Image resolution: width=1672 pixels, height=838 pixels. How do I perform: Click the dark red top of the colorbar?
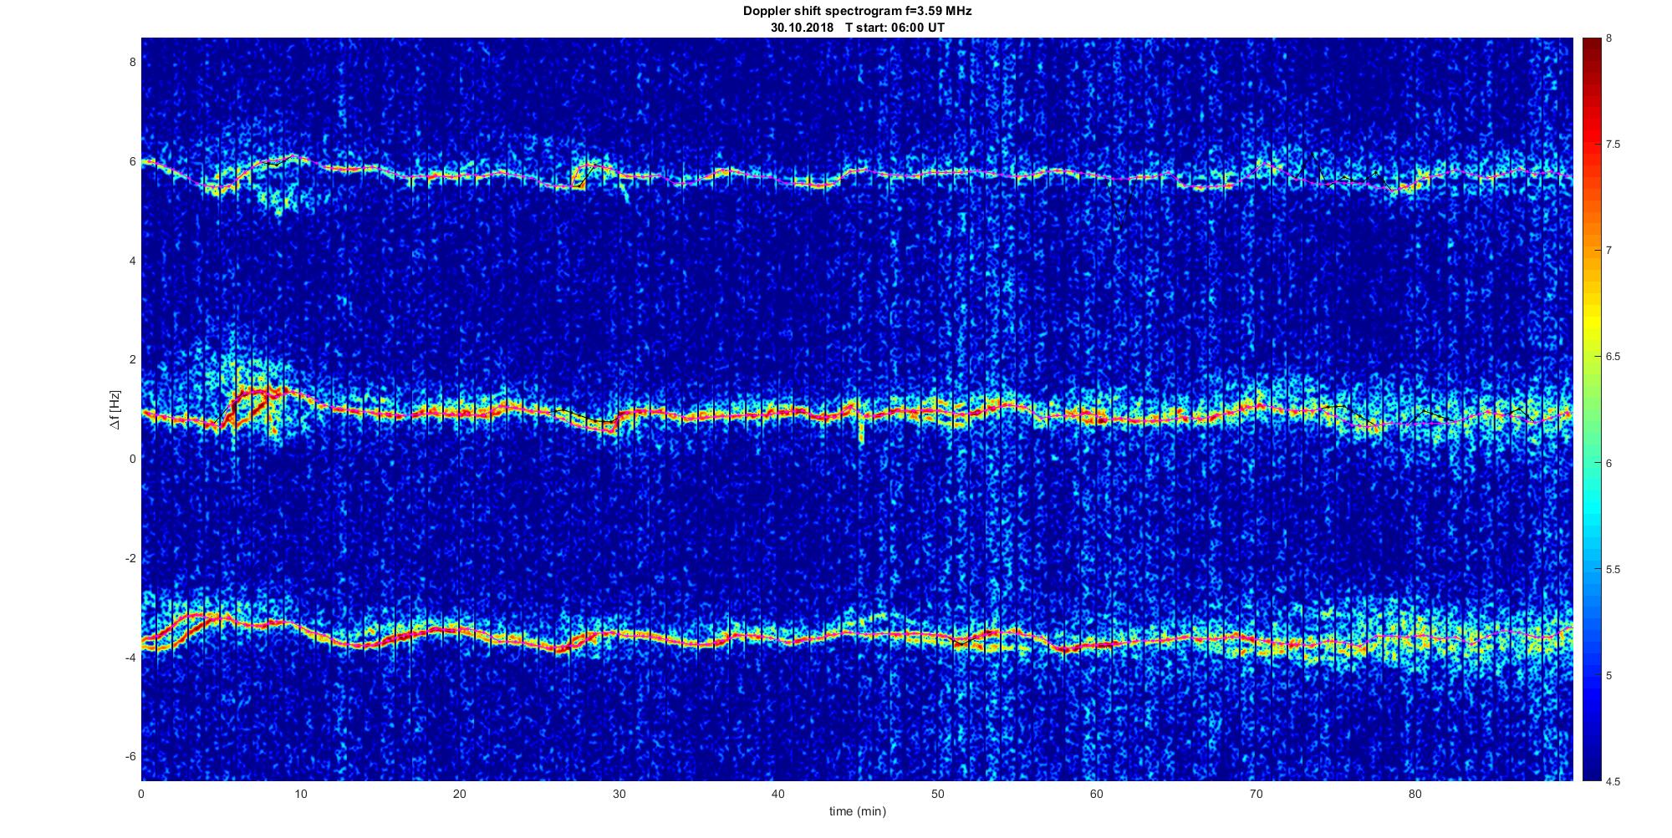tap(1591, 45)
